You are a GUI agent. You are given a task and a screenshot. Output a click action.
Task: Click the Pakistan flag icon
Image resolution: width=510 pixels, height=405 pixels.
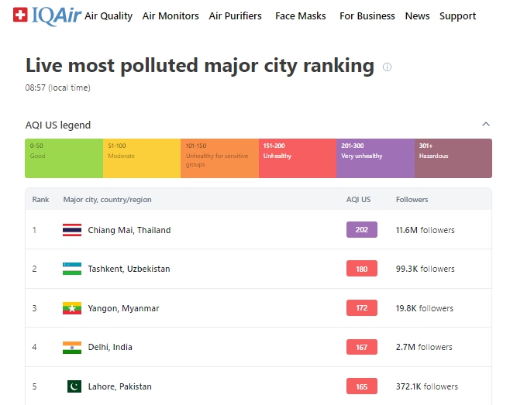[72, 386]
